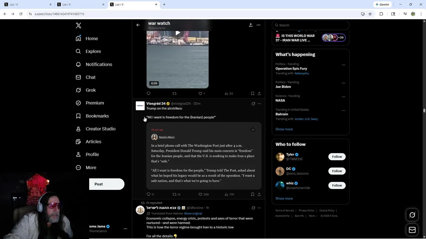This screenshot has height=239, width=426.
Task: Open Profile in left navigation
Action: click(x=87, y=155)
